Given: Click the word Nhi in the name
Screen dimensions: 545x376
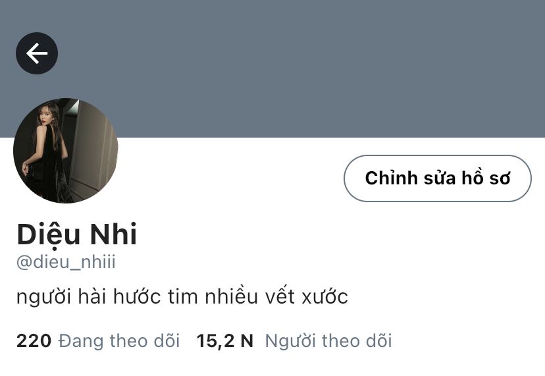Looking at the screenshot, I should (114, 234).
